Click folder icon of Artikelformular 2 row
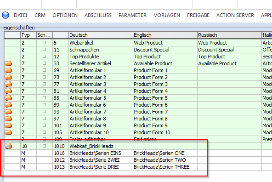This screenshot has width=272, height=182. tap(8, 77)
